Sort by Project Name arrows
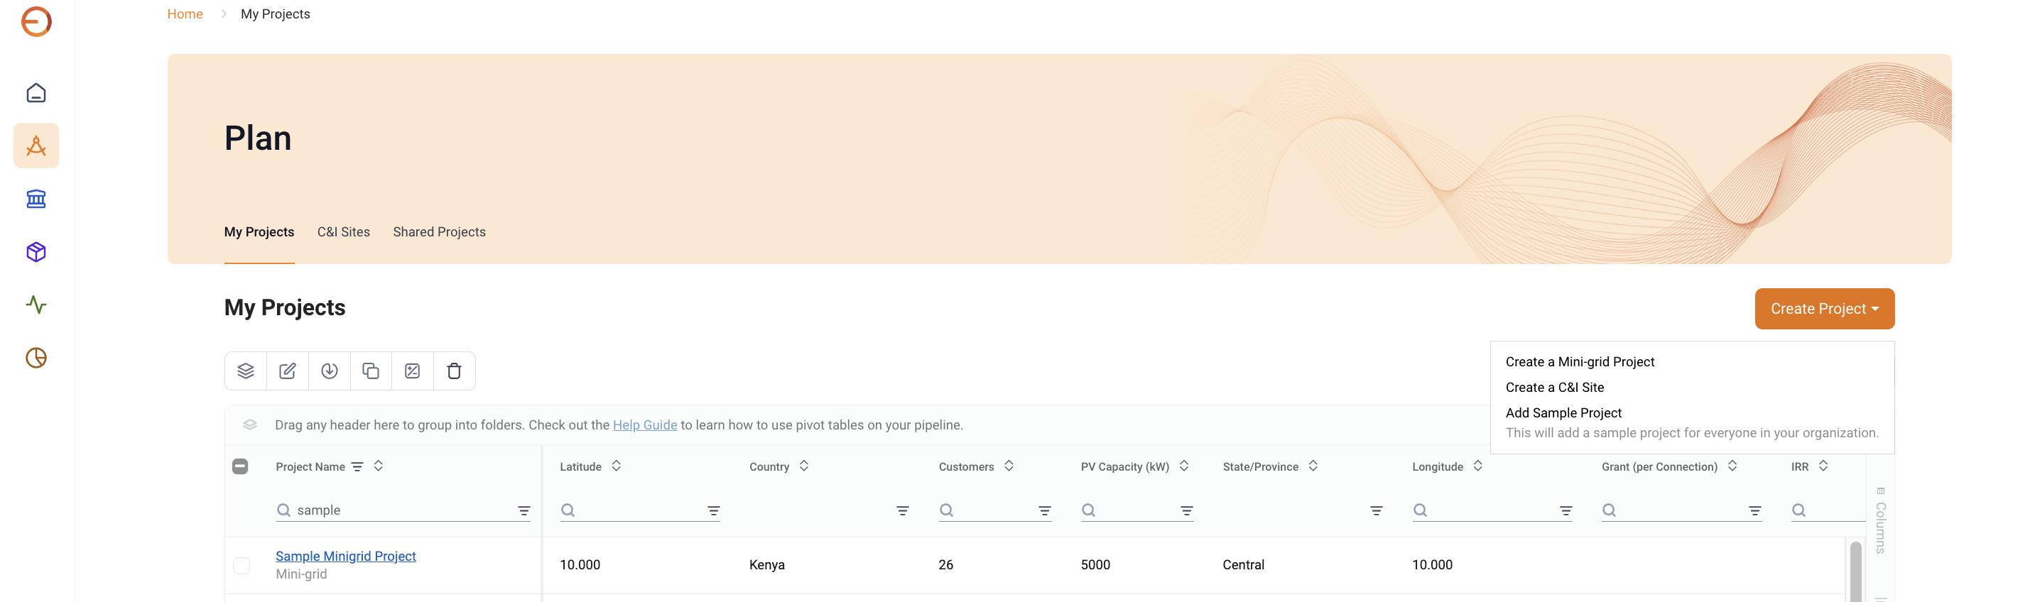This screenshot has width=2040, height=602. [x=379, y=466]
